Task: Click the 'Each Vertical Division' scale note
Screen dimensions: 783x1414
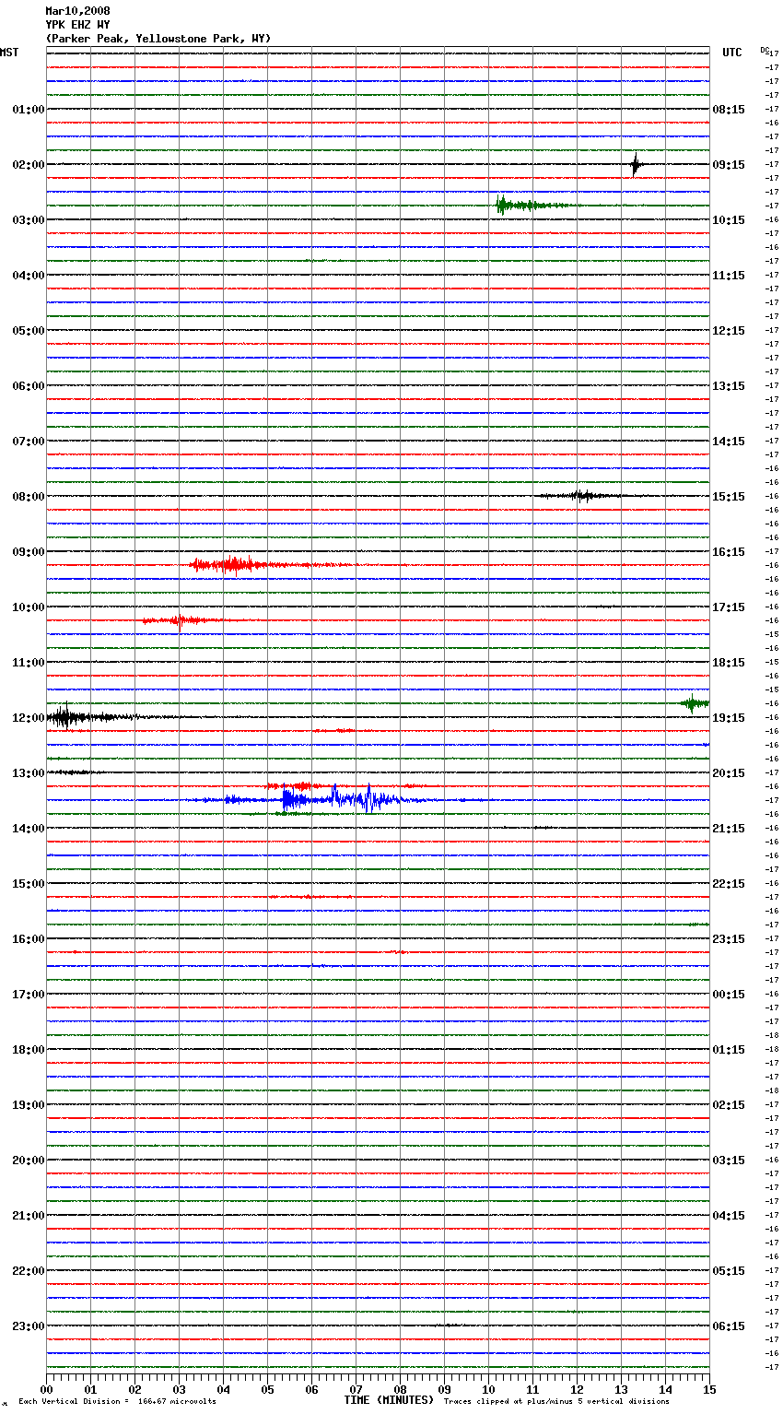Action: coord(117,1402)
